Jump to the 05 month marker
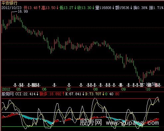Image resolution: width=164 pixels, height=131 pixels. click(x=19, y=89)
